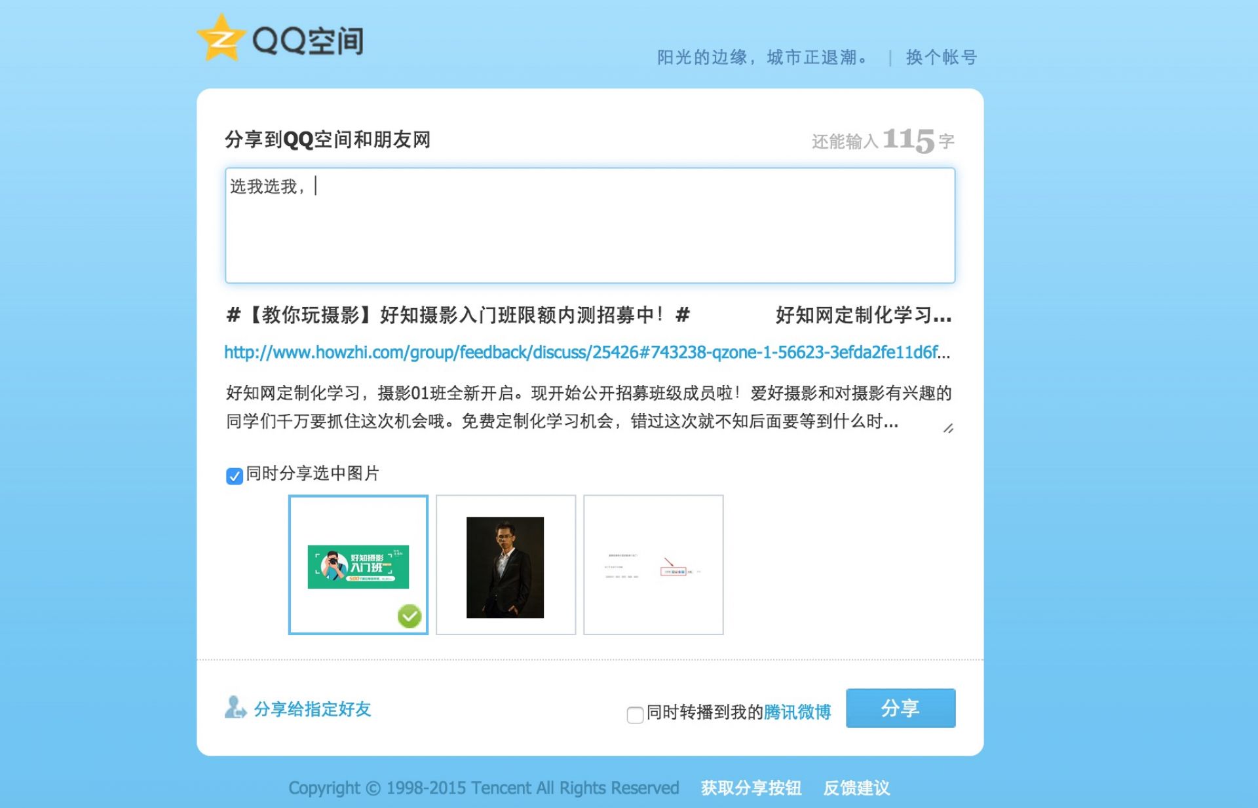
Task: Click the howzhi.com share URL
Action: tap(587, 352)
